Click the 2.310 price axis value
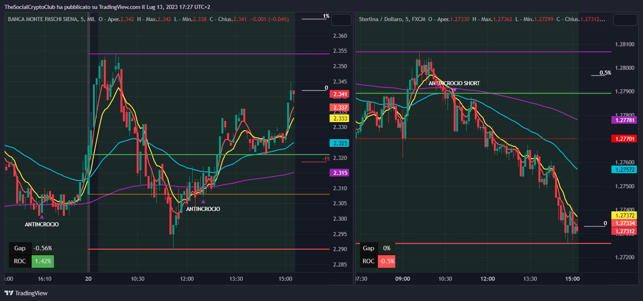This screenshot has width=643, height=301. pyautogui.click(x=340, y=188)
